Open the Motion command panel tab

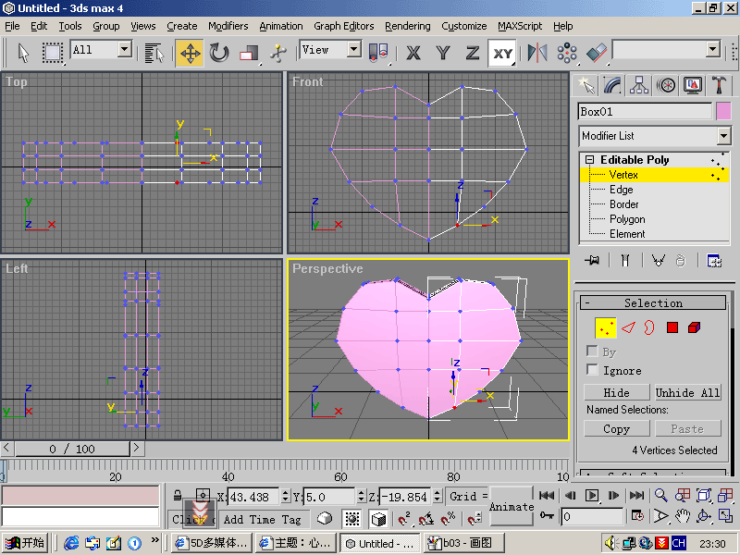tap(666, 85)
